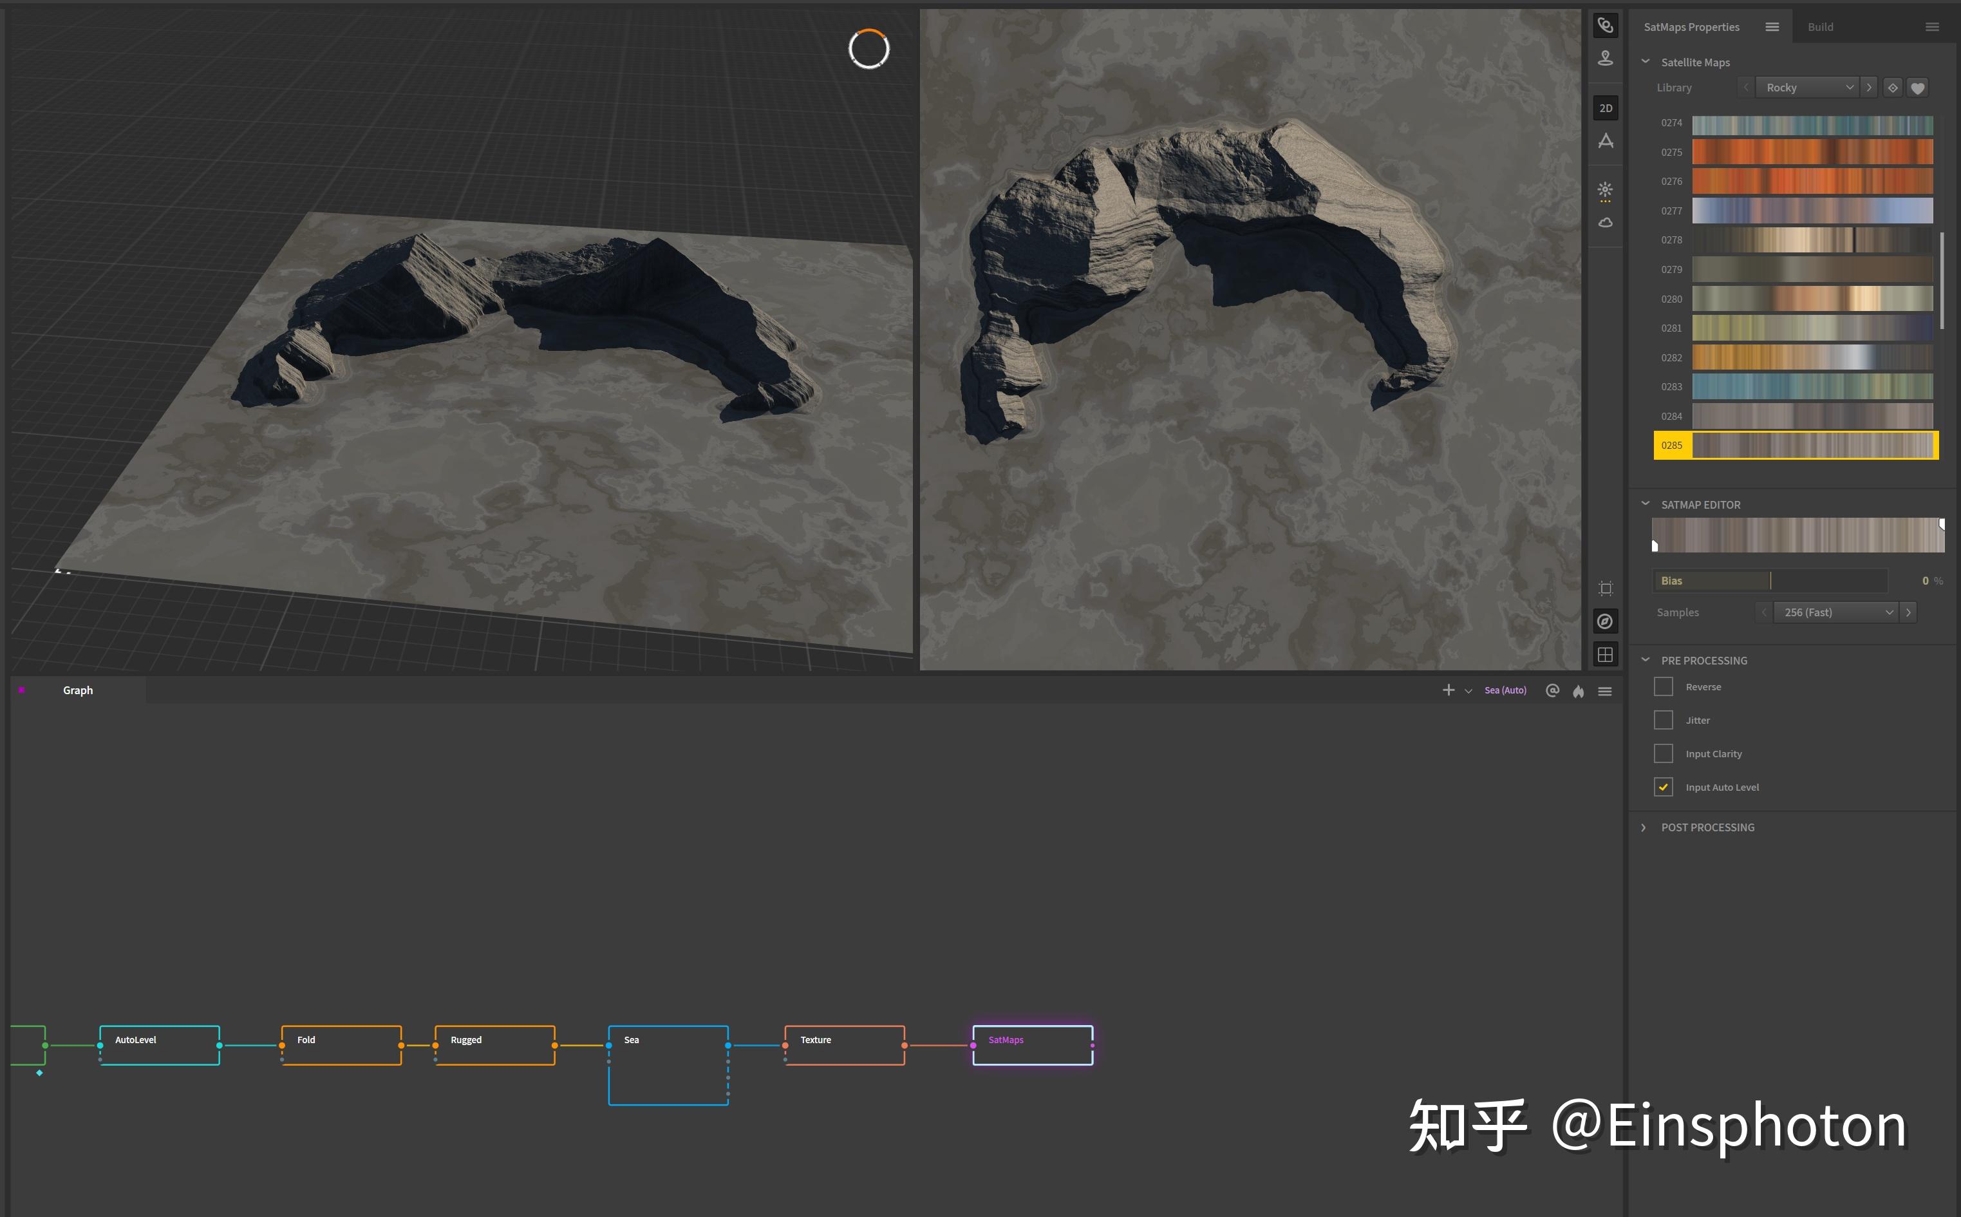
Task: Click the location pin icon in sidebar
Action: coord(1606,58)
